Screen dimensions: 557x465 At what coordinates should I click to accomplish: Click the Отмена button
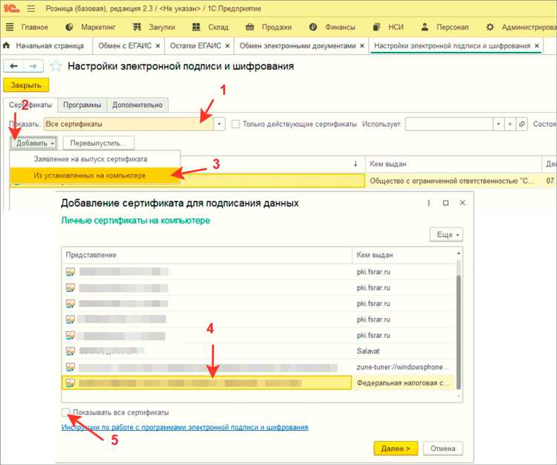pyautogui.click(x=443, y=449)
